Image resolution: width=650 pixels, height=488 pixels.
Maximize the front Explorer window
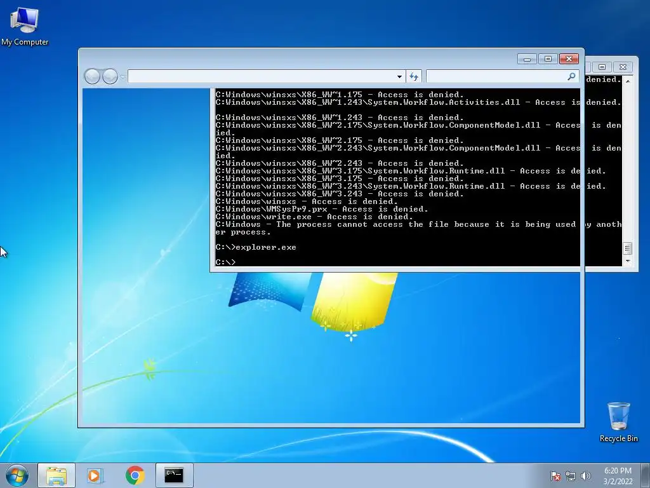548,59
